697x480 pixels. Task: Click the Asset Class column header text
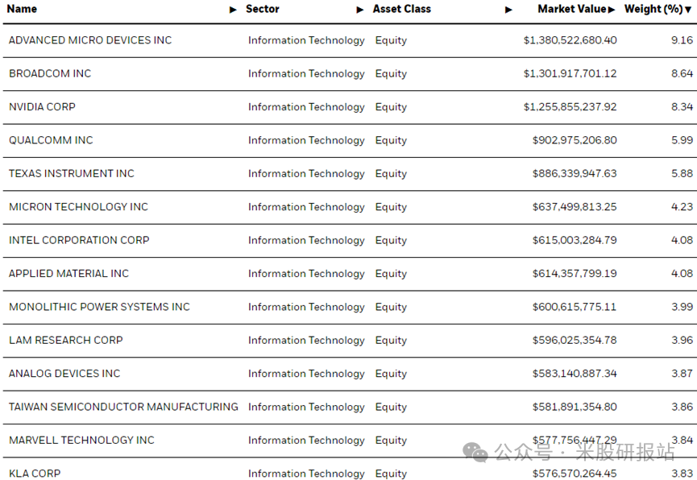[401, 9]
